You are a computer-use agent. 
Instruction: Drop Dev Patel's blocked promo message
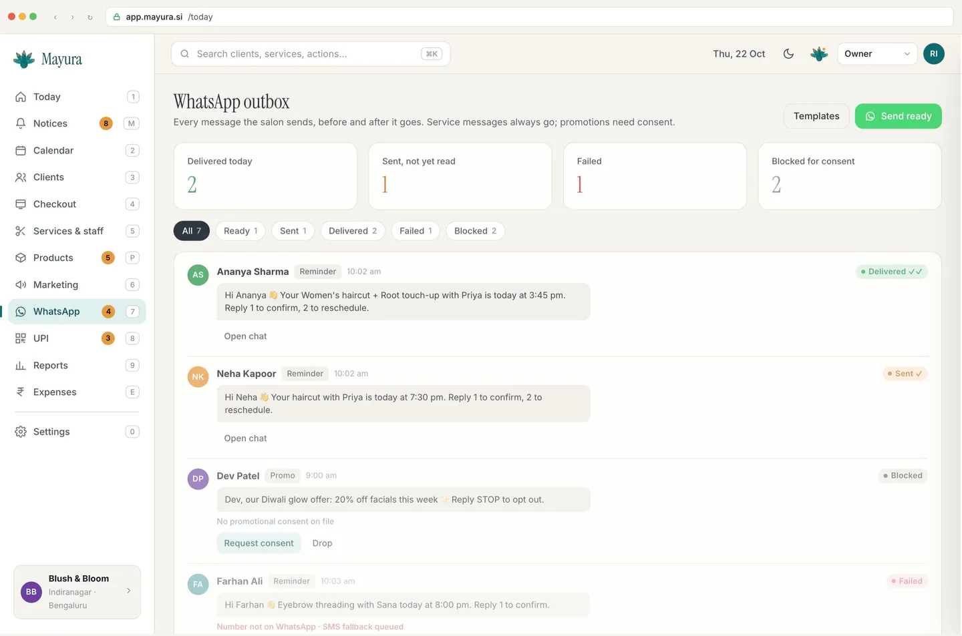coord(322,543)
